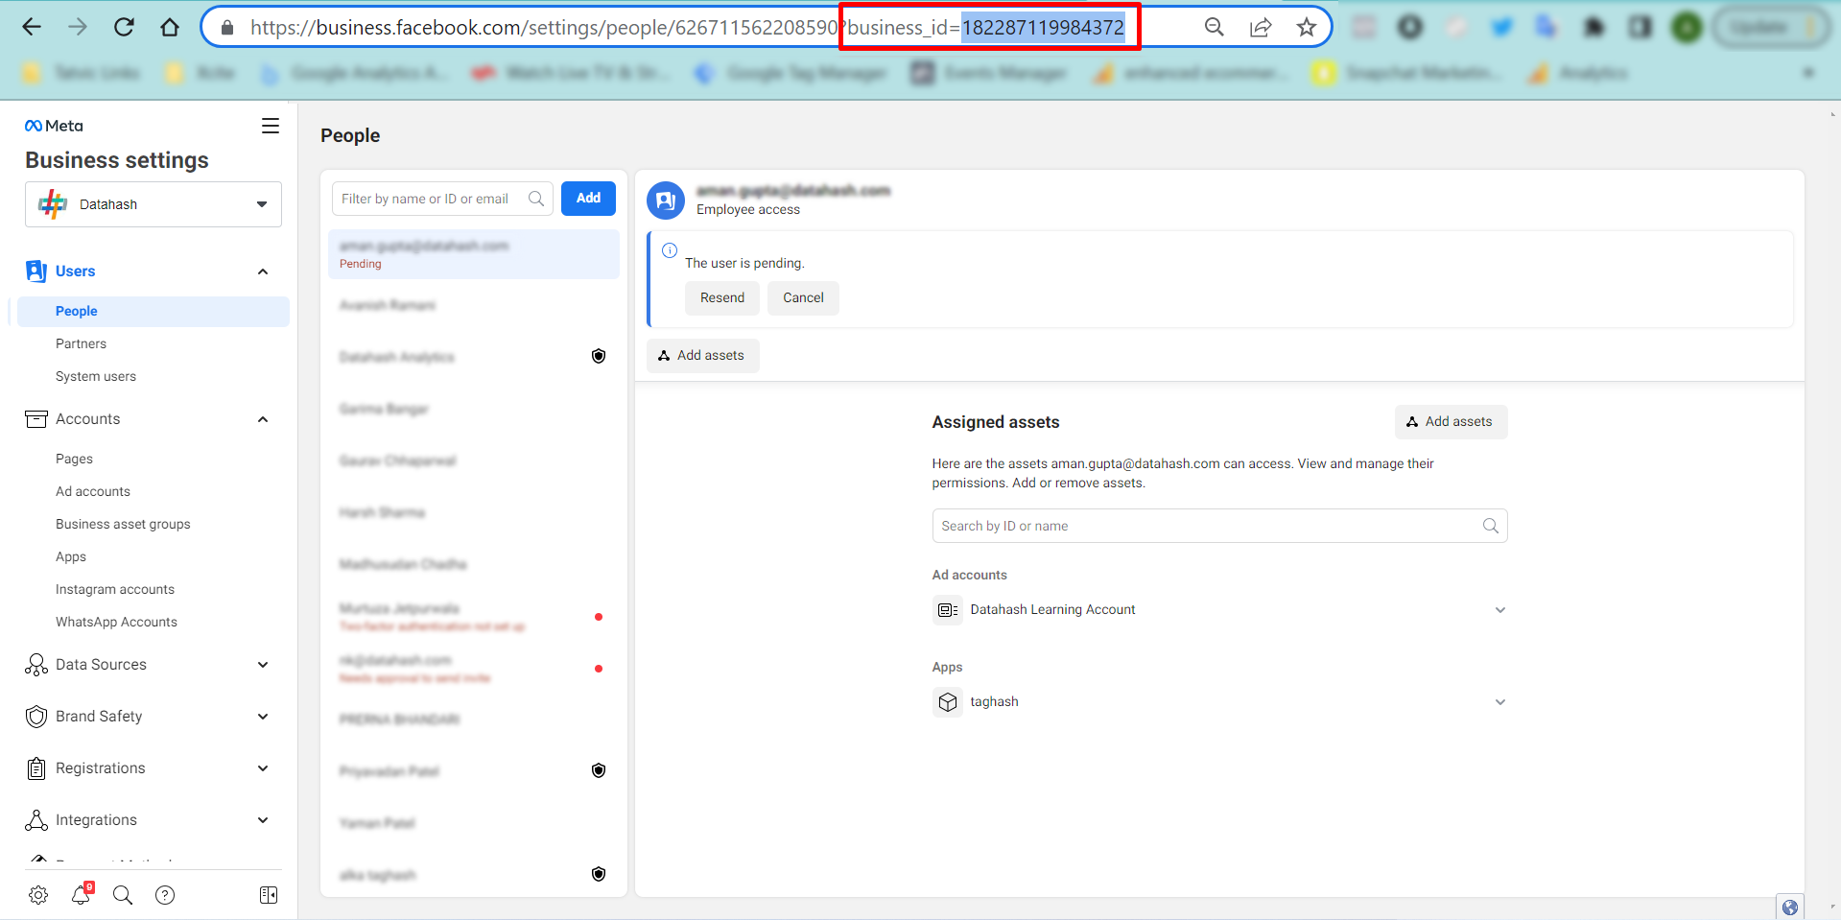Click the Datahash Learning Account icon
This screenshot has height=920, width=1841.
[948, 610]
